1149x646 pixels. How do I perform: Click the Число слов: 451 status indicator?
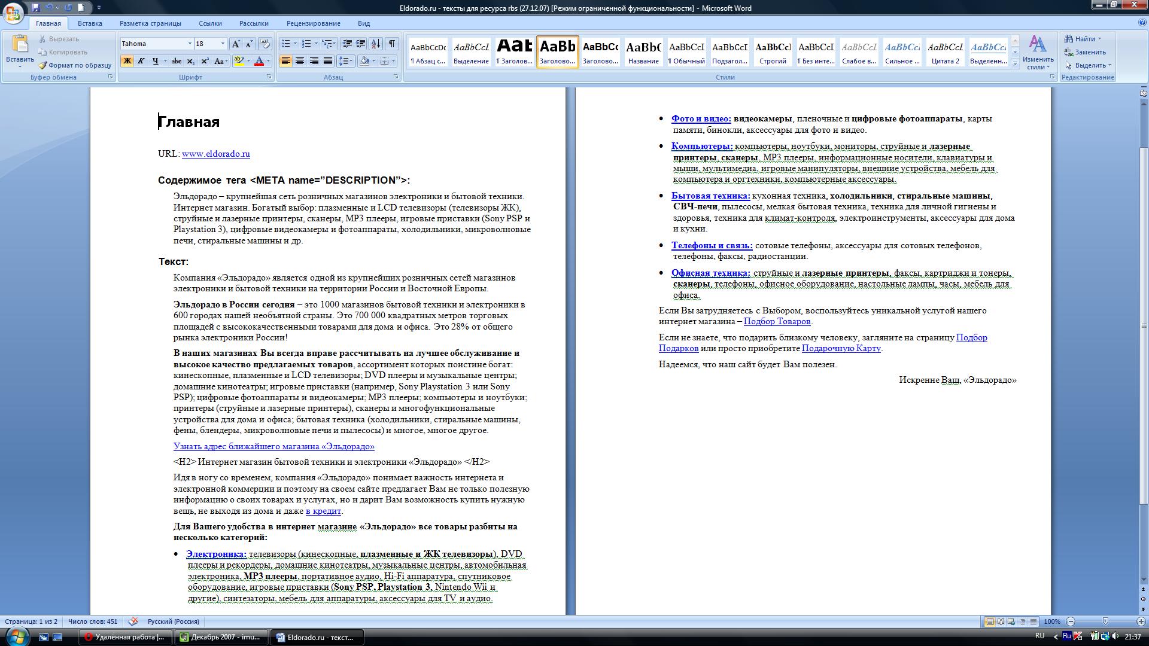coord(93,621)
